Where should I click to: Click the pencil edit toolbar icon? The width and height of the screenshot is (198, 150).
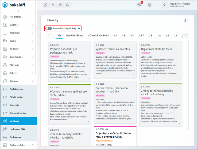click(x=45, y=5)
